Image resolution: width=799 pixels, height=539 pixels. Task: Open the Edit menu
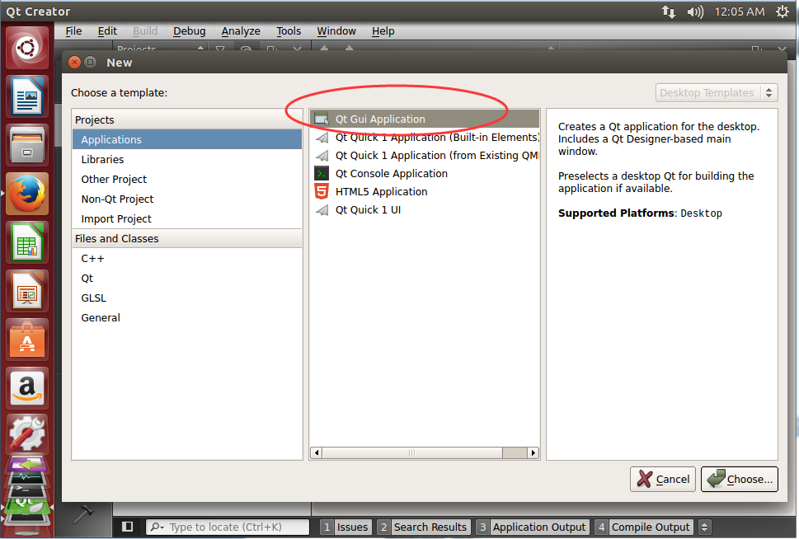pos(107,31)
